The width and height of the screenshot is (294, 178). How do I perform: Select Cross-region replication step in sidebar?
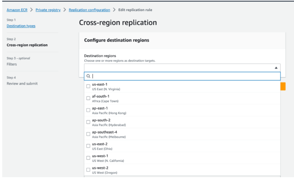click(x=27, y=45)
